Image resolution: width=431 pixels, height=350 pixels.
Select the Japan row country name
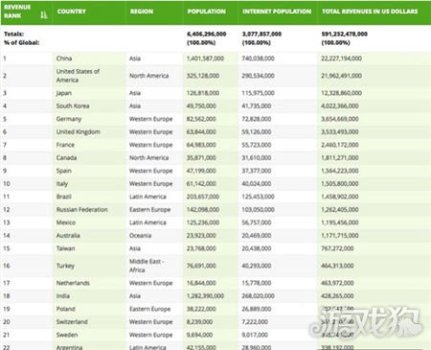pos(64,93)
